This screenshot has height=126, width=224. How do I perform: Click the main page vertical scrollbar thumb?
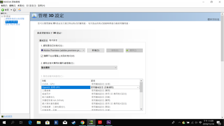222,39
